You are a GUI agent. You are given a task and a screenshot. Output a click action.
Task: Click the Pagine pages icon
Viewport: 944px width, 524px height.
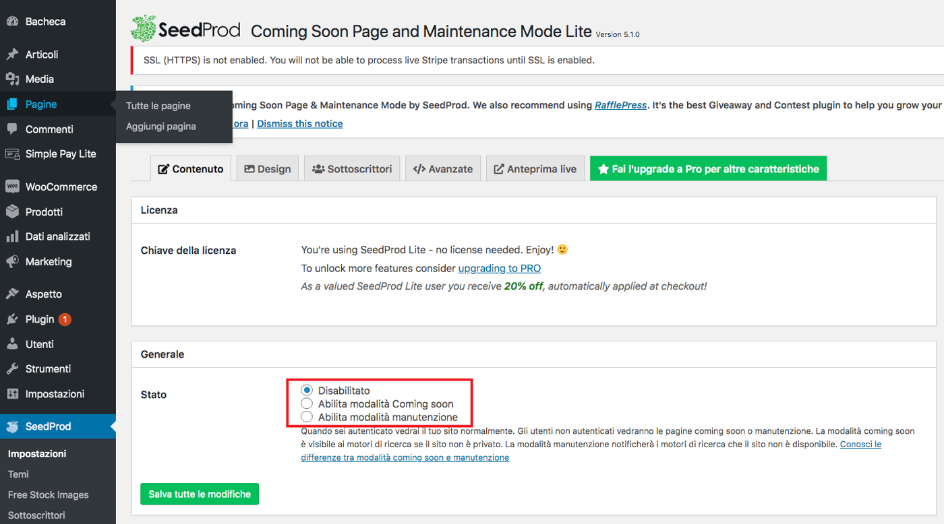point(12,104)
